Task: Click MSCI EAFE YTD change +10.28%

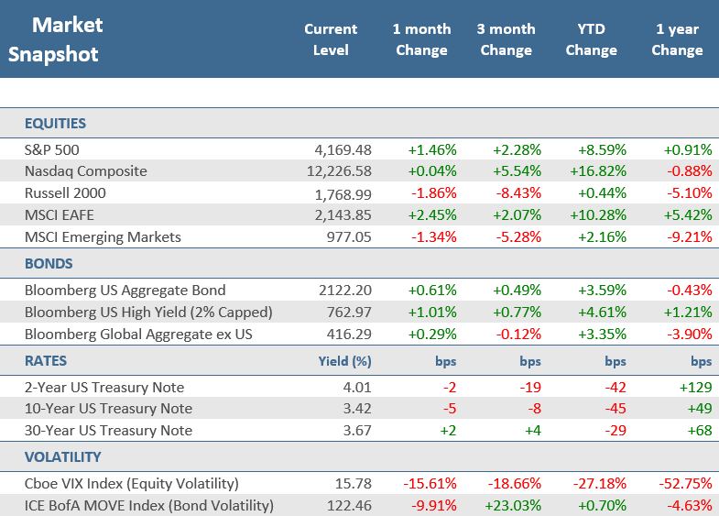Action: pos(598,215)
